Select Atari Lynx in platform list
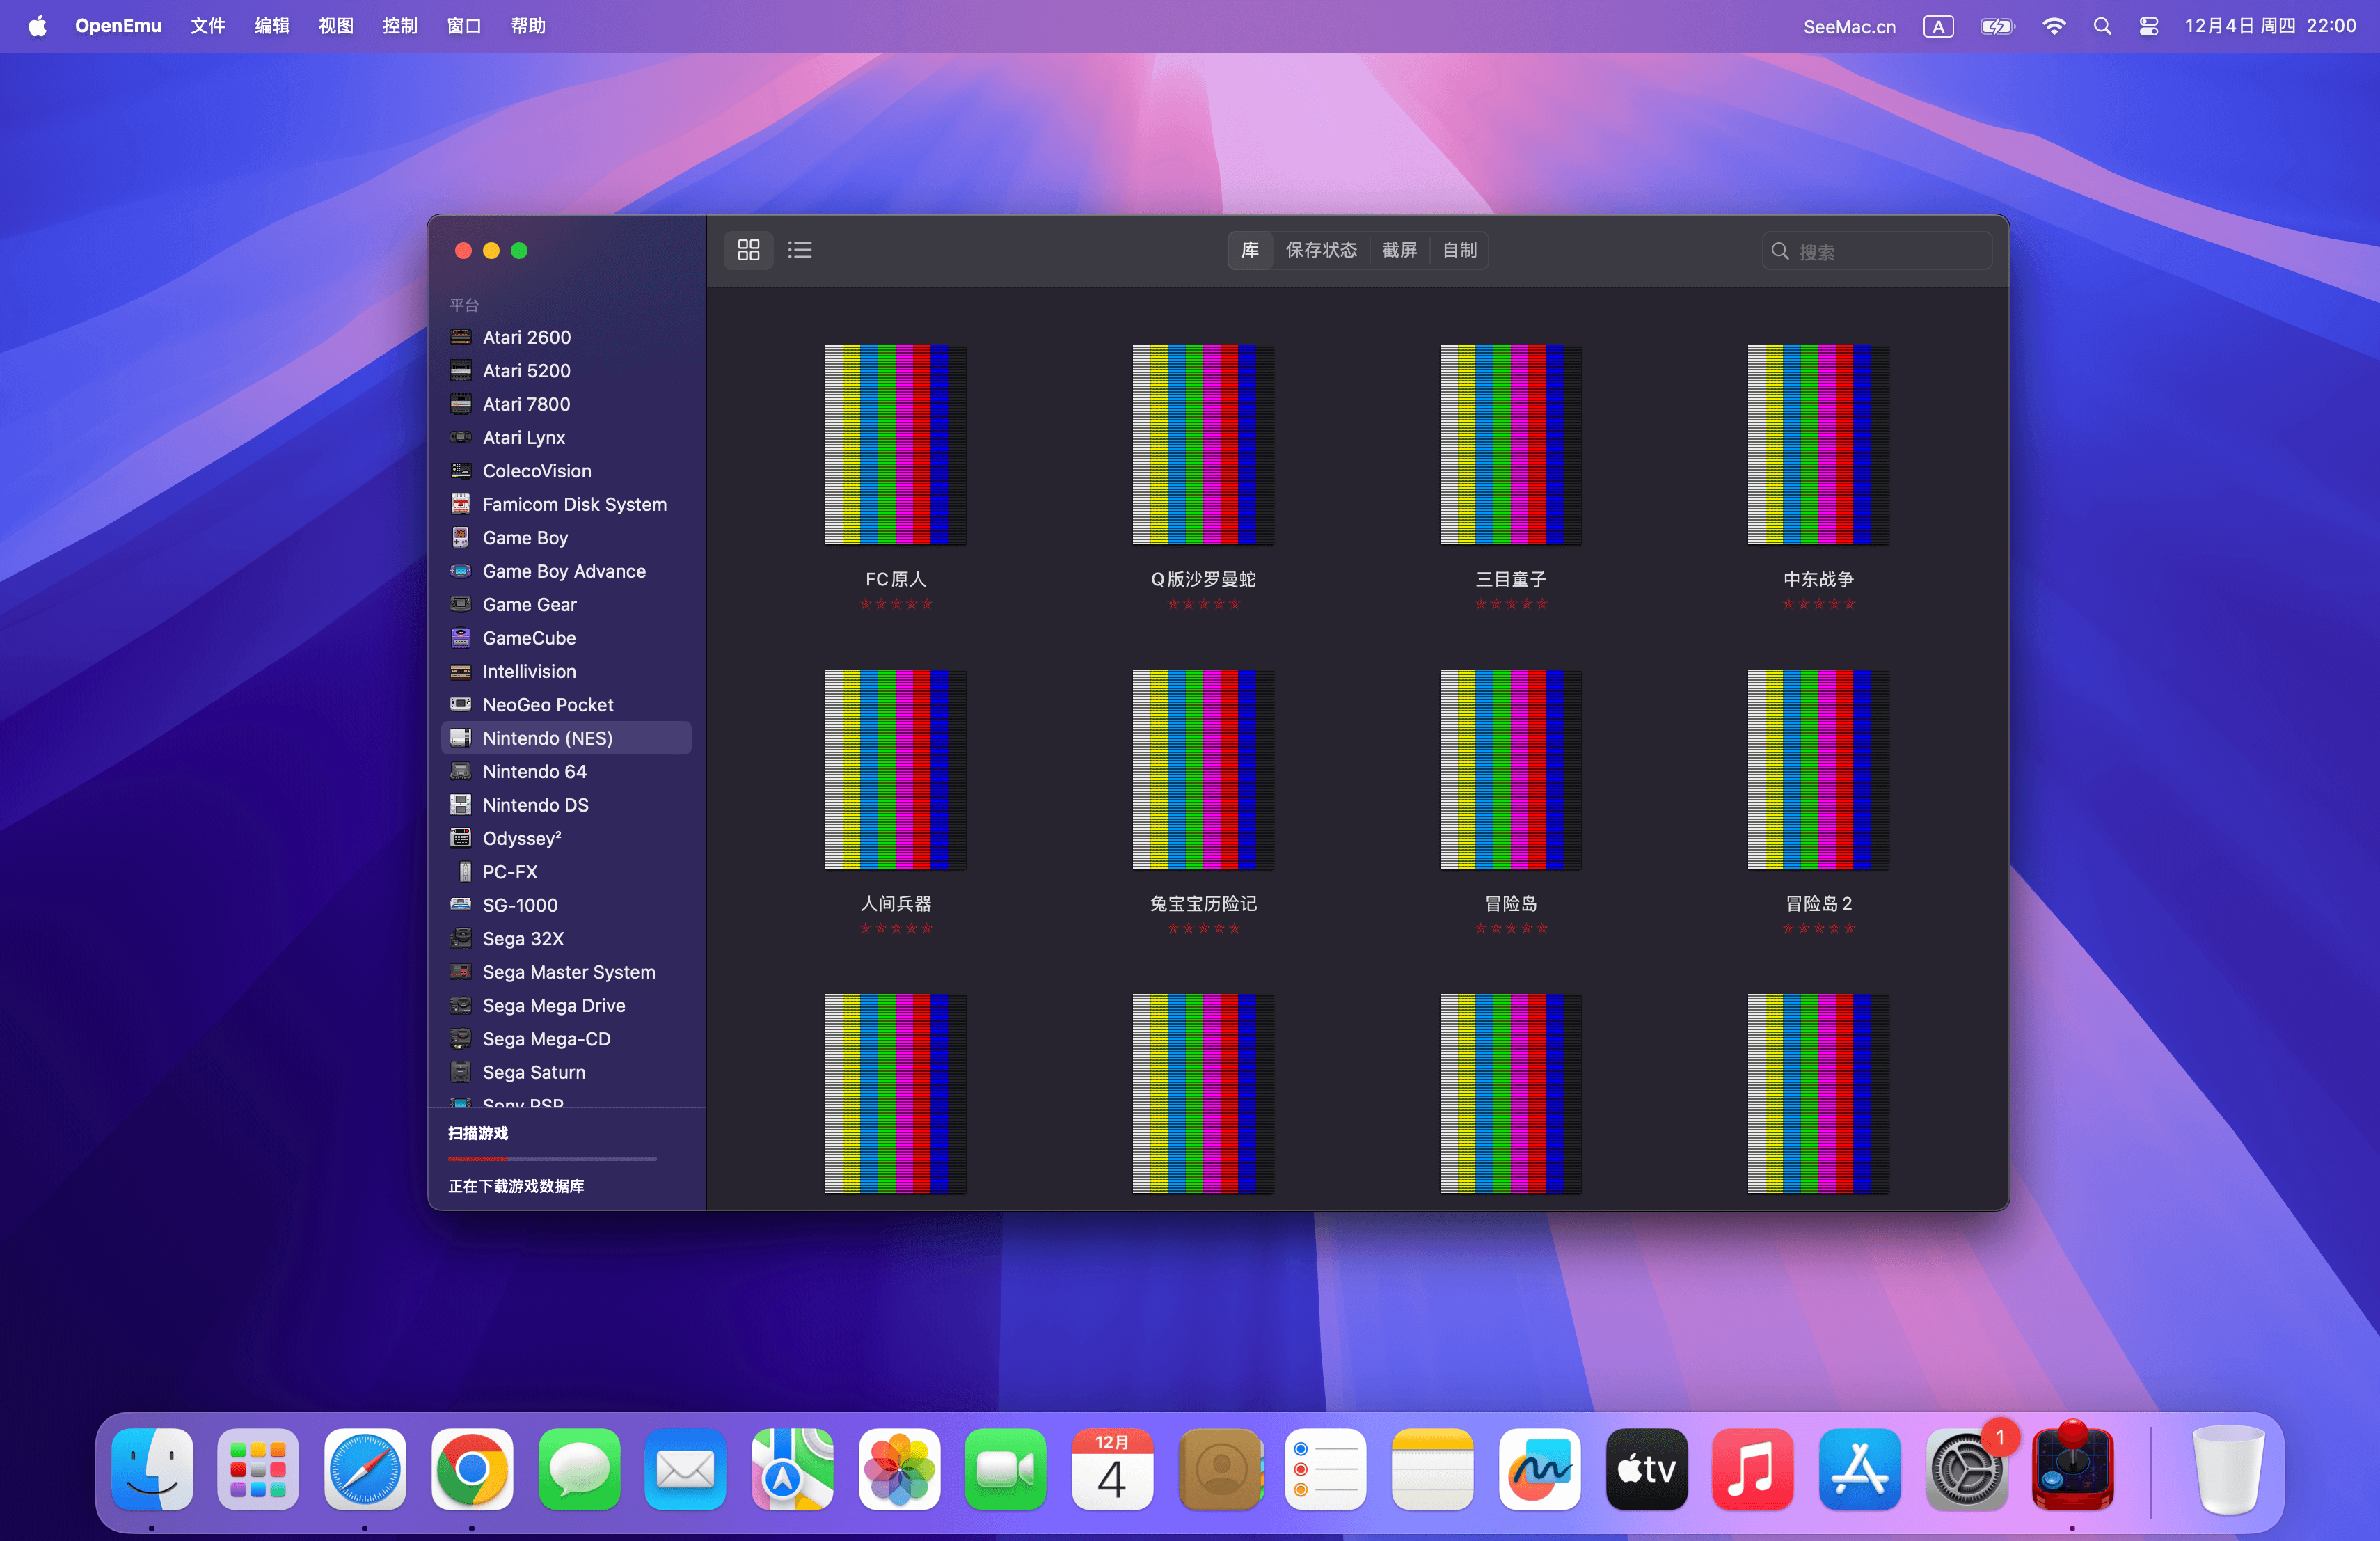This screenshot has height=1541, width=2380. (524, 438)
